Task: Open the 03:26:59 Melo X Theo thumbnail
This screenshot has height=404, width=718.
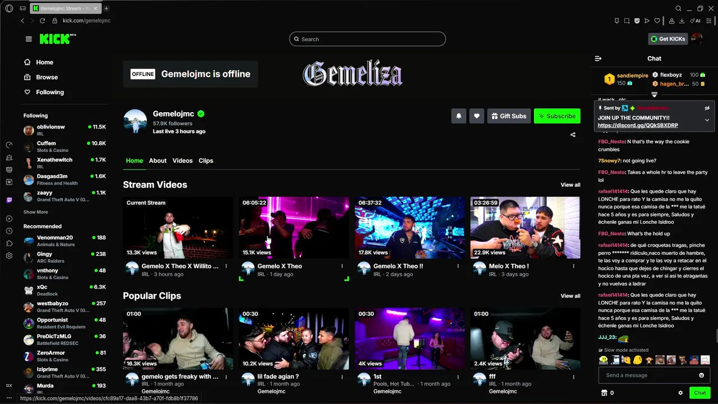Action: click(525, 227)
